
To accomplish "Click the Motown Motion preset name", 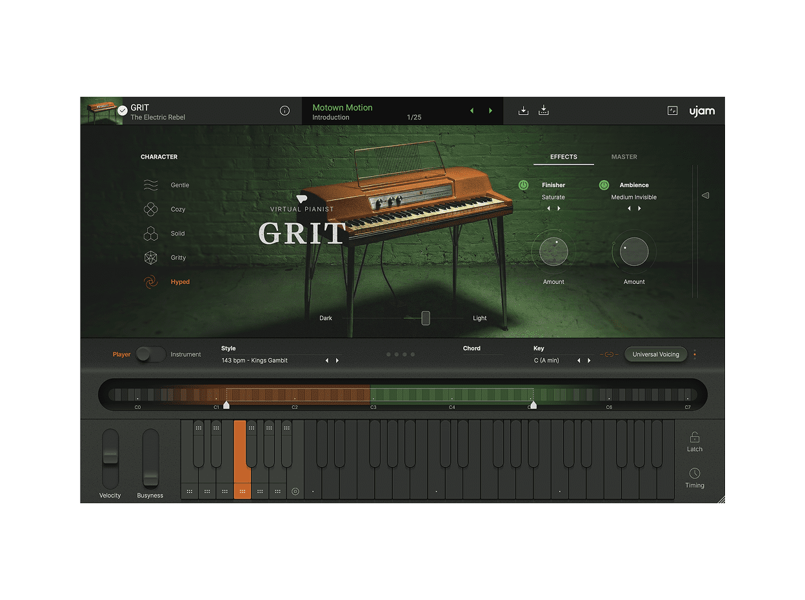I will pos(343,108).
